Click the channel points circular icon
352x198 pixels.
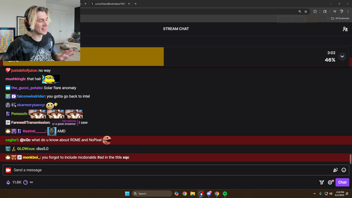click(x=25, y=182)
